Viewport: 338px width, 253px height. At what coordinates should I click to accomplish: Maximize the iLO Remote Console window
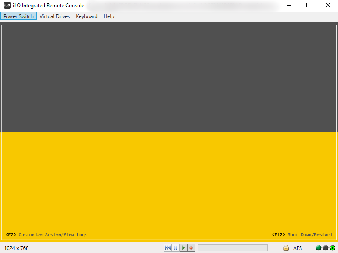[308, 6]
